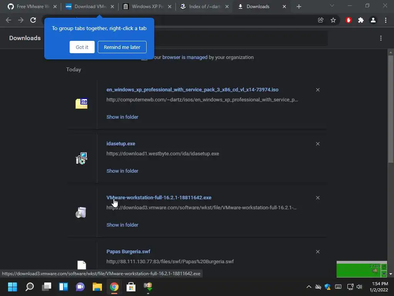394x296 pixels.
Task: Show VMware workstation installer in folder
Action: [122, 225]
